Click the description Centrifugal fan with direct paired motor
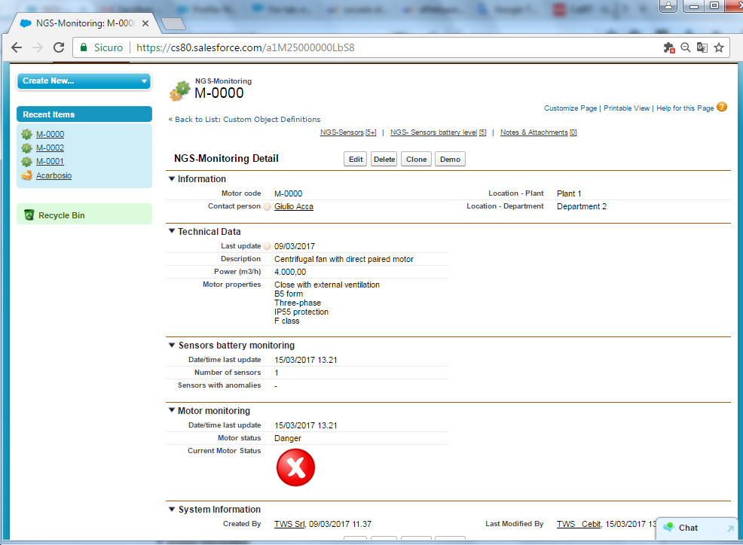The height and width of the screenshot is (545, 743). [x=344, y=259]
